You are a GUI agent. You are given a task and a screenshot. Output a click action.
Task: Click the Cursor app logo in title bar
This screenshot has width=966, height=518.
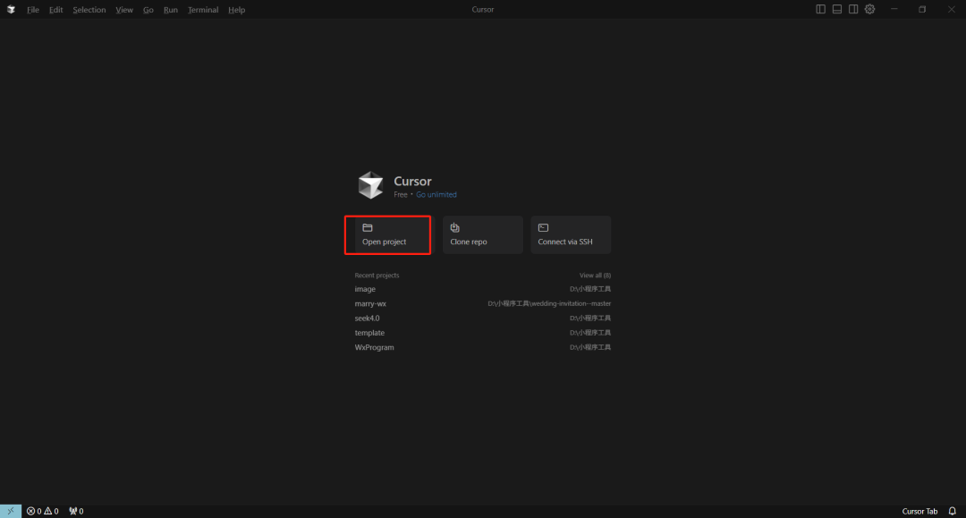[x=11, y=9]
